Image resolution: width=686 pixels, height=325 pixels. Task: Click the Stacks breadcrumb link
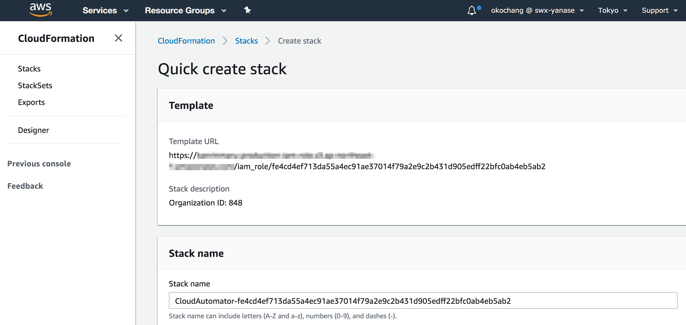coord(246,41)
